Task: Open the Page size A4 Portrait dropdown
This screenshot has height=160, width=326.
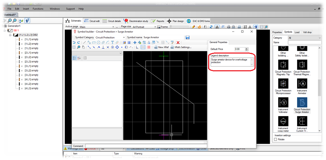Action: pos(155,27)
